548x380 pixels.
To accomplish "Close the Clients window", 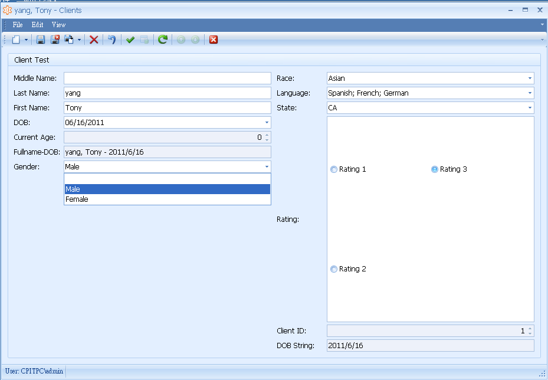I will (540, 10).
